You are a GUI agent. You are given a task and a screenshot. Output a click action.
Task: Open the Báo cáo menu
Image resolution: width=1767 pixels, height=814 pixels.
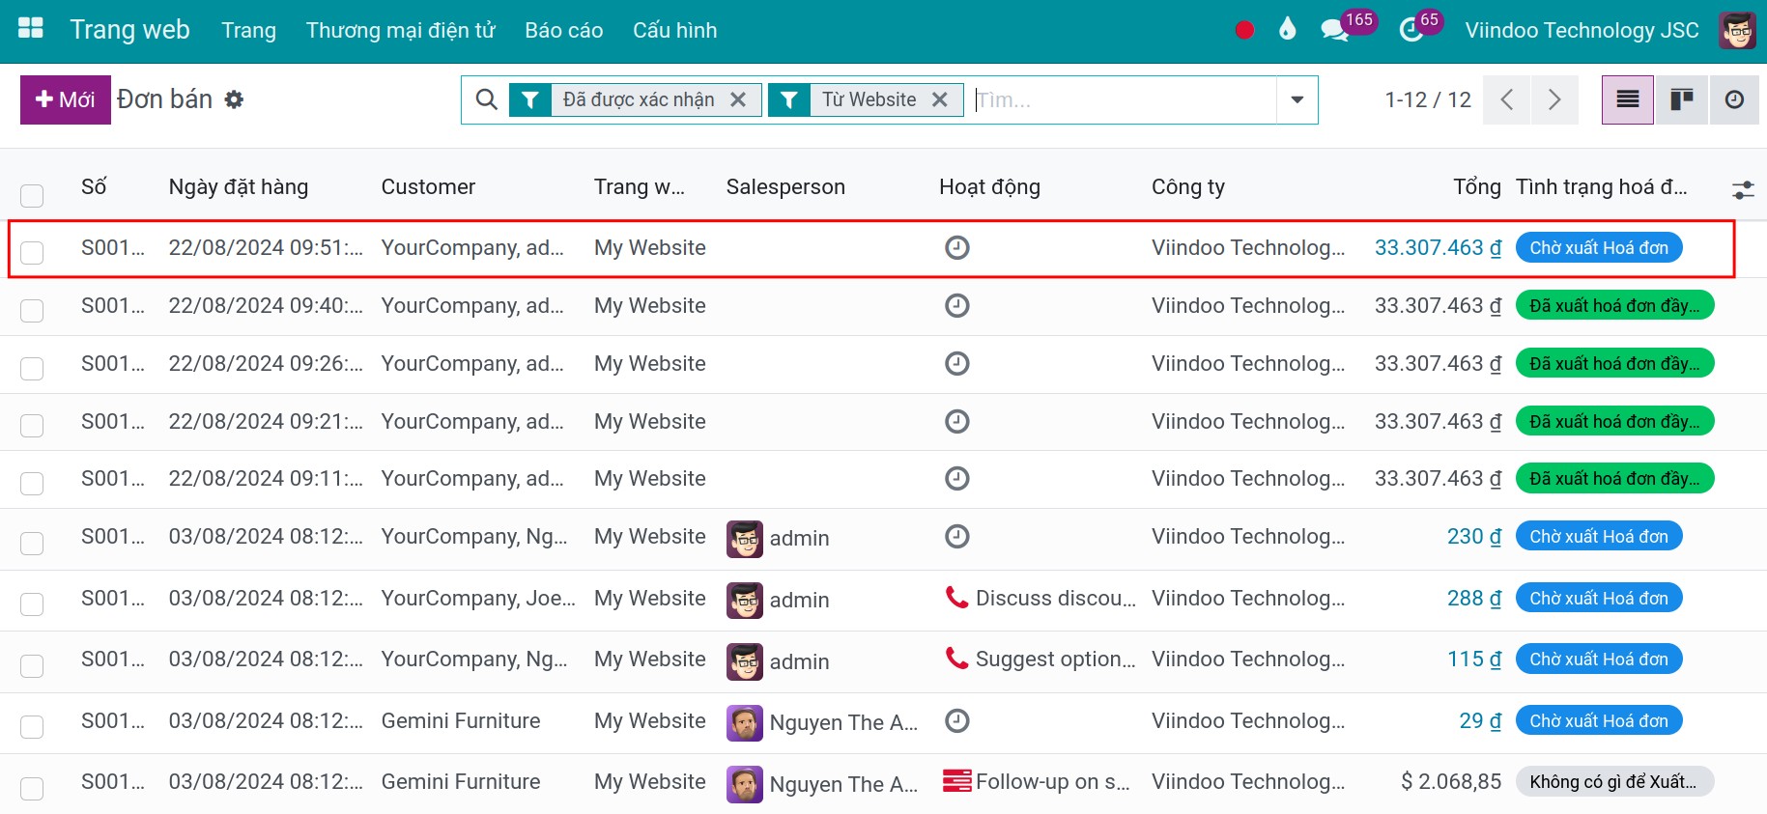[564, 30]
